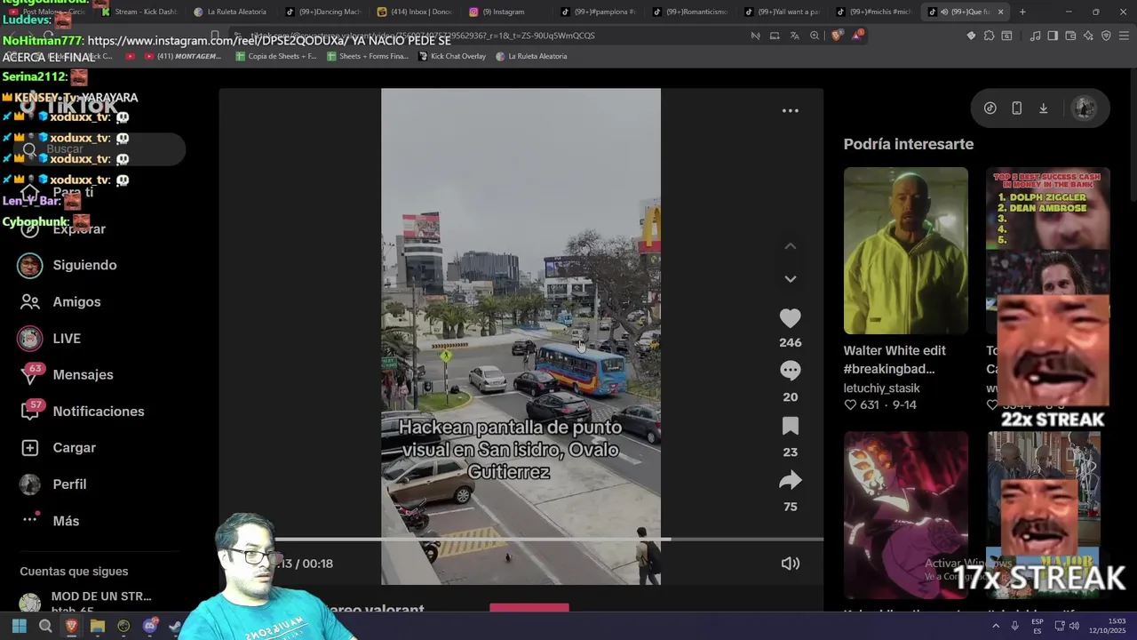
Task: Open File Explorer from taskbar
Action: point(98,626)
